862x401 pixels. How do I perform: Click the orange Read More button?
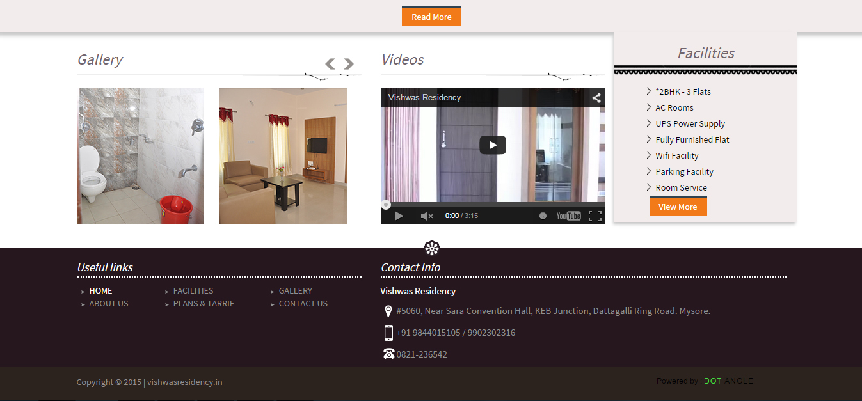[x=431, y=17]
